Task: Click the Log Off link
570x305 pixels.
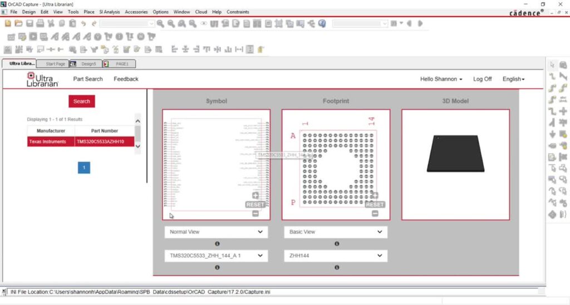Action: (x=483, y=79)
